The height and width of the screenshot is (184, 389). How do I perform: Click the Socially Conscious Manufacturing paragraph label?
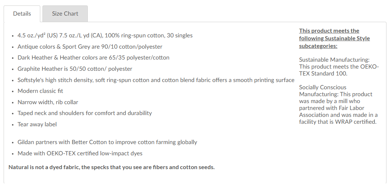point(322,91)
